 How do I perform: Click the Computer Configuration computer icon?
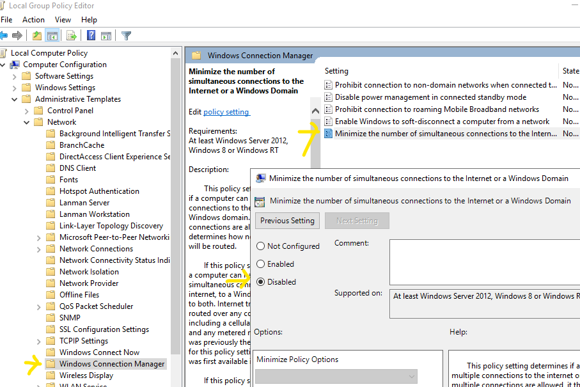tap(15, 65)
